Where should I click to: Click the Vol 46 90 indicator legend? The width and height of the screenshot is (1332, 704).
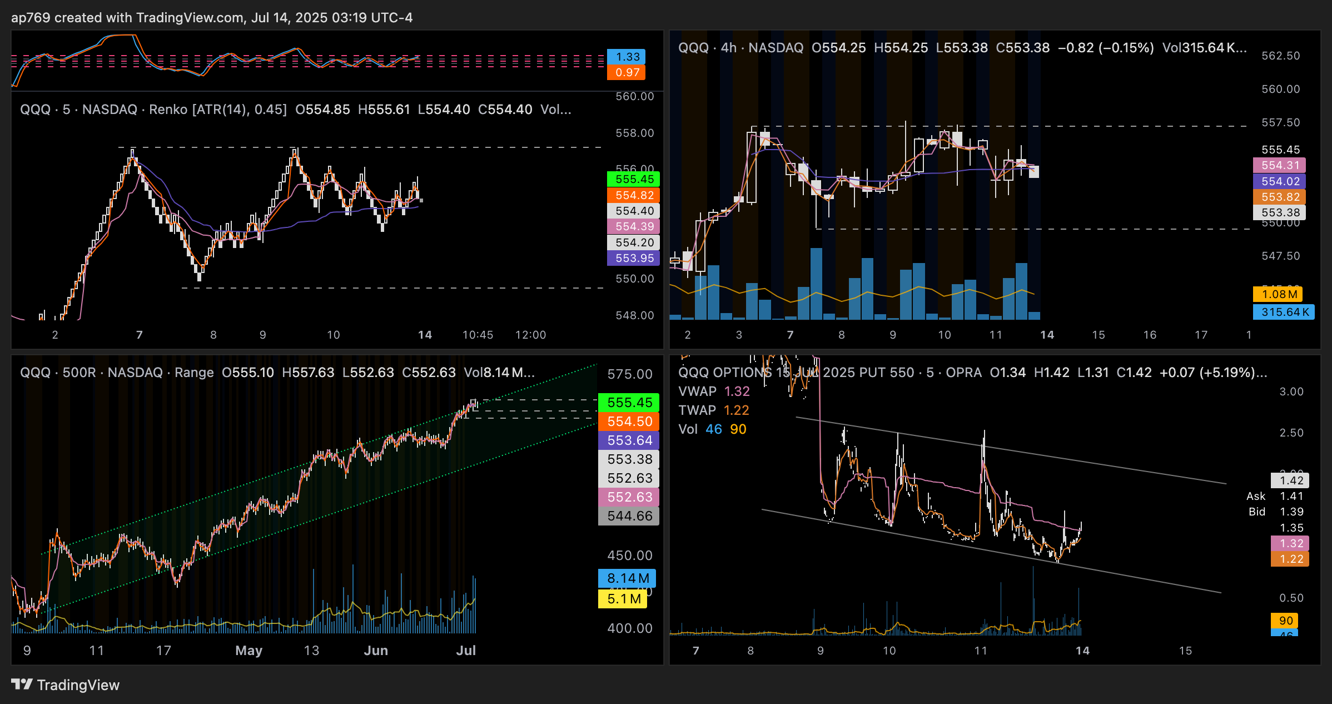tap(713, 429)
